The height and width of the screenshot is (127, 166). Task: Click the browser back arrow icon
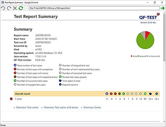point(3,8)
